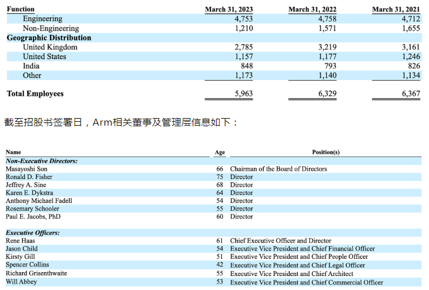Click the 'Engineering' row label
This screenshot has height=290, width=429.
(x=42, y=18)
